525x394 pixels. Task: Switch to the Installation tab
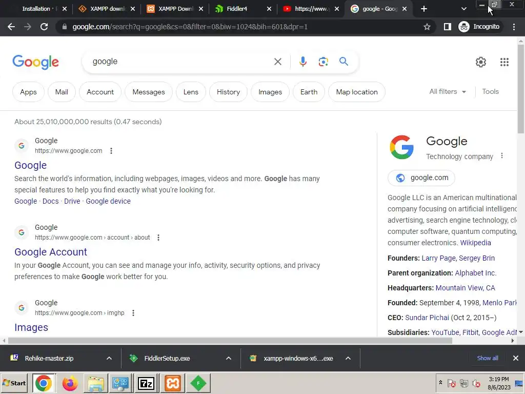pos(38,9)
